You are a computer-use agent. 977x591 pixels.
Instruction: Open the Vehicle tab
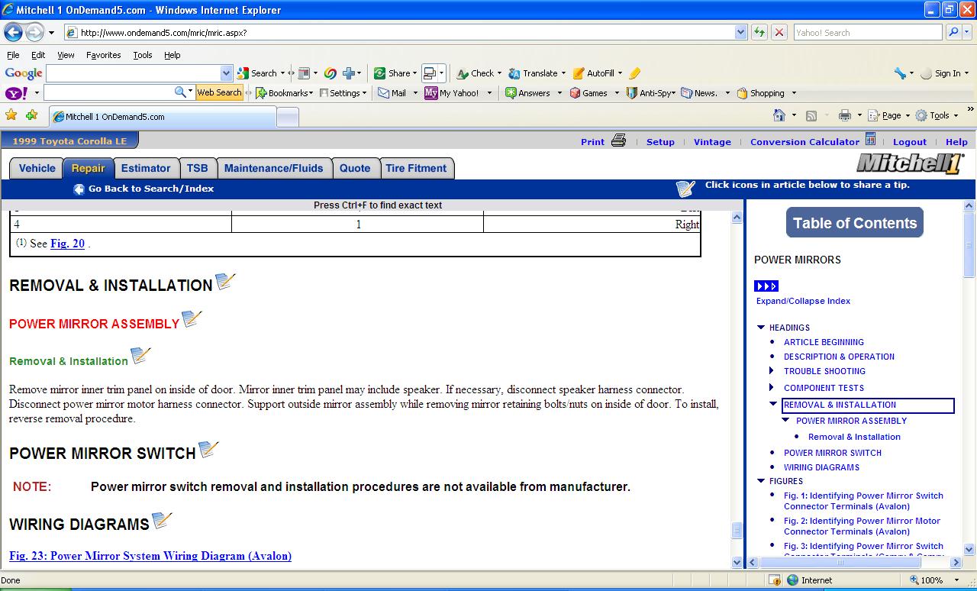(x=37, y=168)
